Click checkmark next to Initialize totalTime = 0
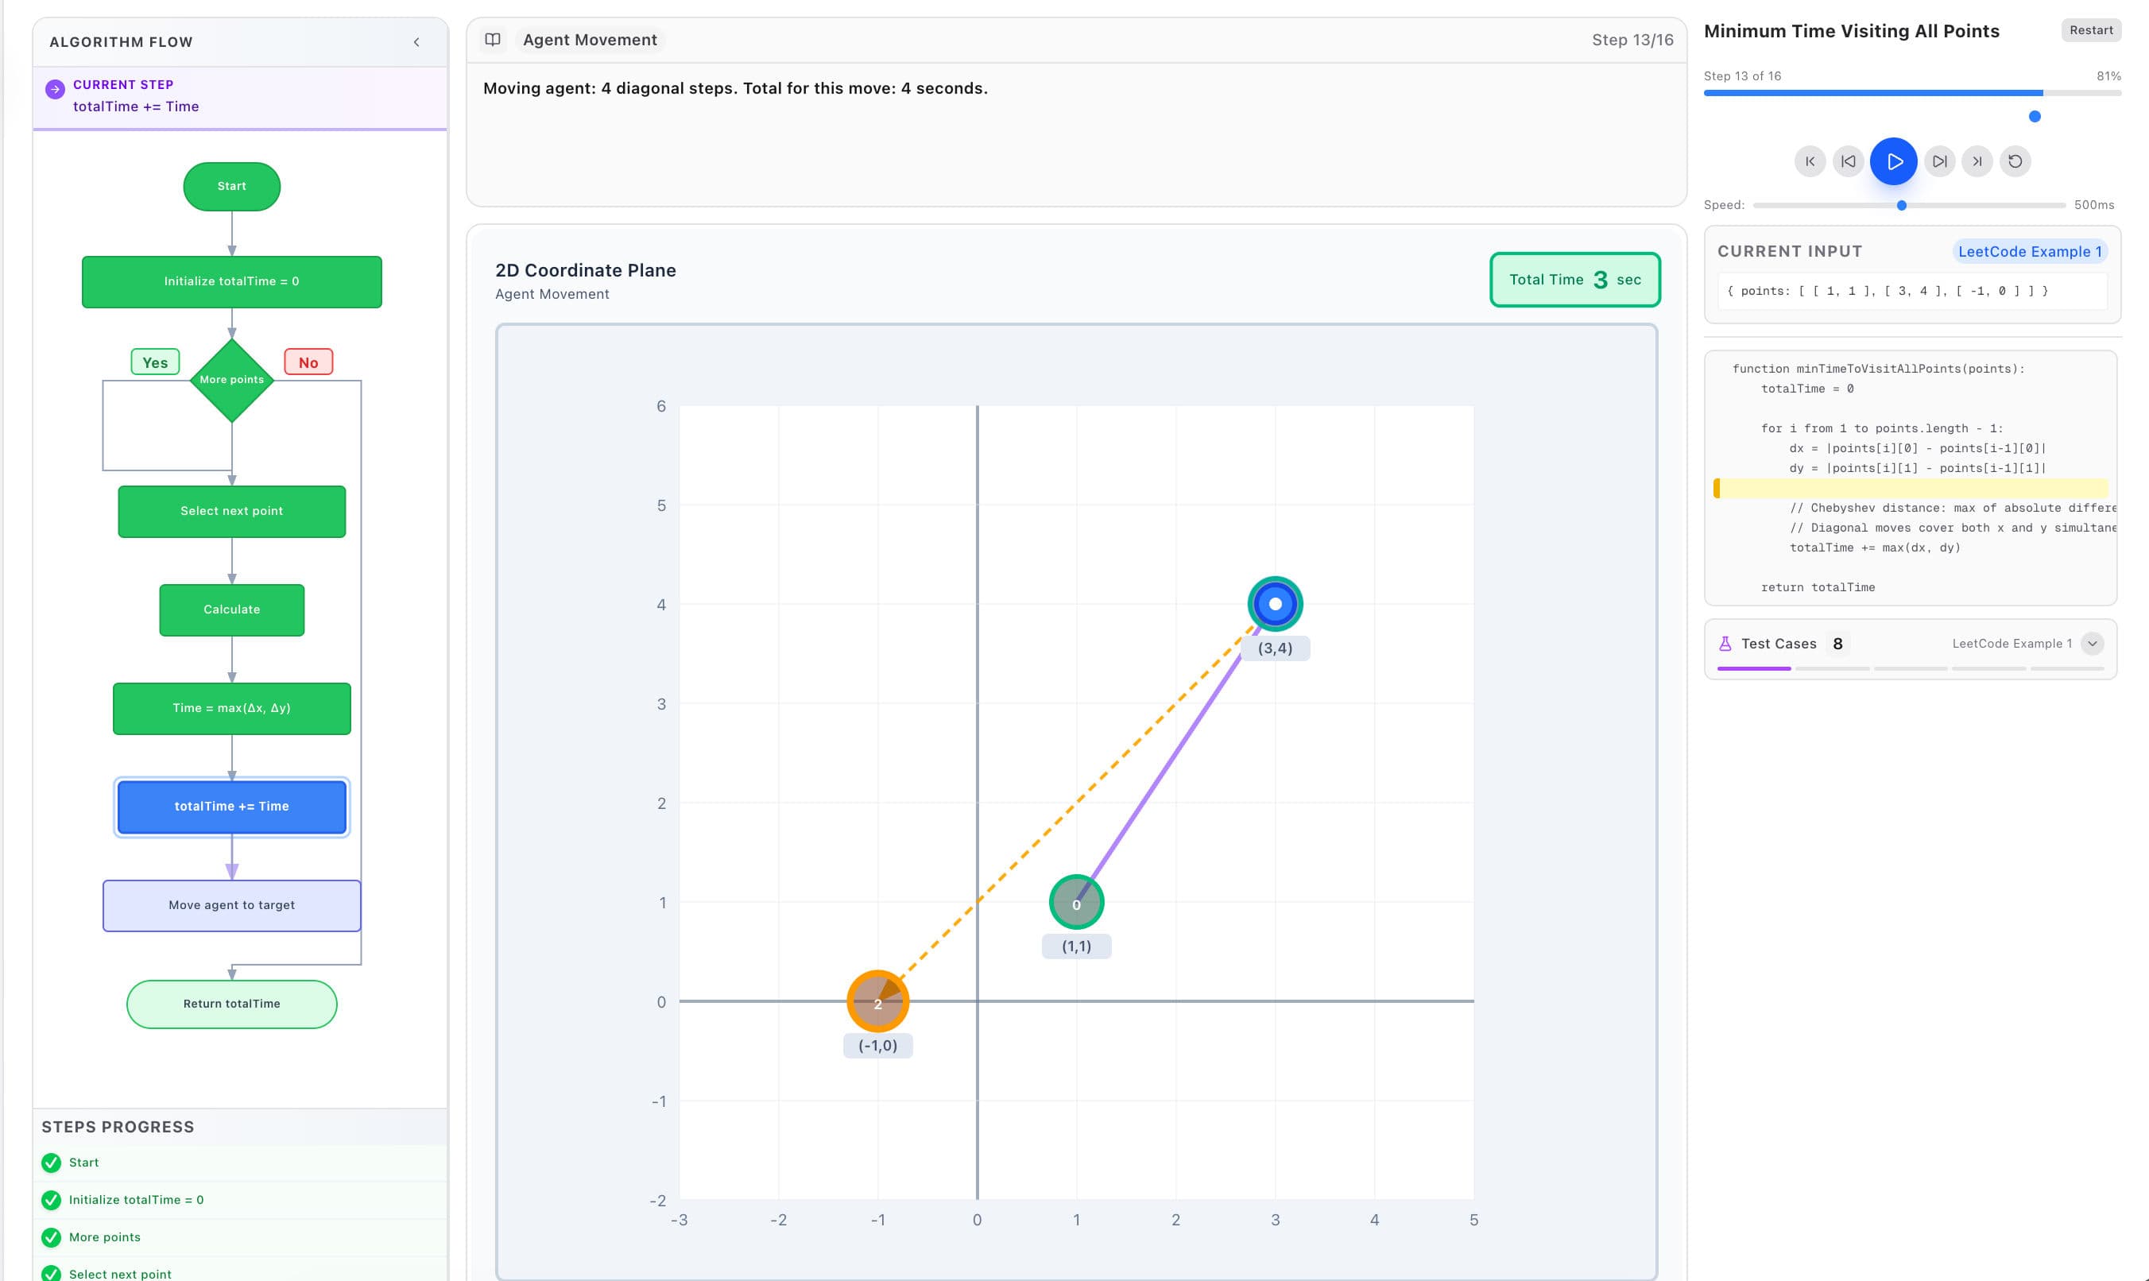The image size is (2149, 1281). click(x=50, y=1200)
